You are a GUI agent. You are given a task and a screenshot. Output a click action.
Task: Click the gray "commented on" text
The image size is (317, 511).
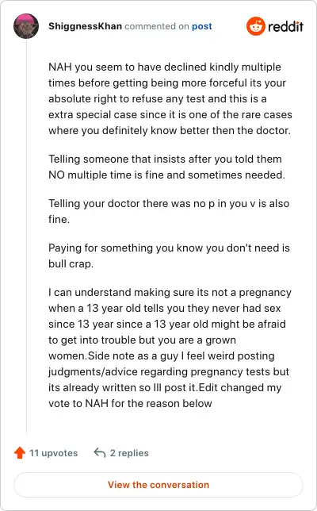coord(157,26)
